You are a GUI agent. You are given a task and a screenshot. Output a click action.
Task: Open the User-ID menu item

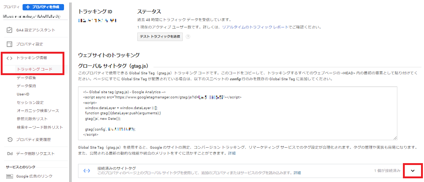[x=23, y=94]
